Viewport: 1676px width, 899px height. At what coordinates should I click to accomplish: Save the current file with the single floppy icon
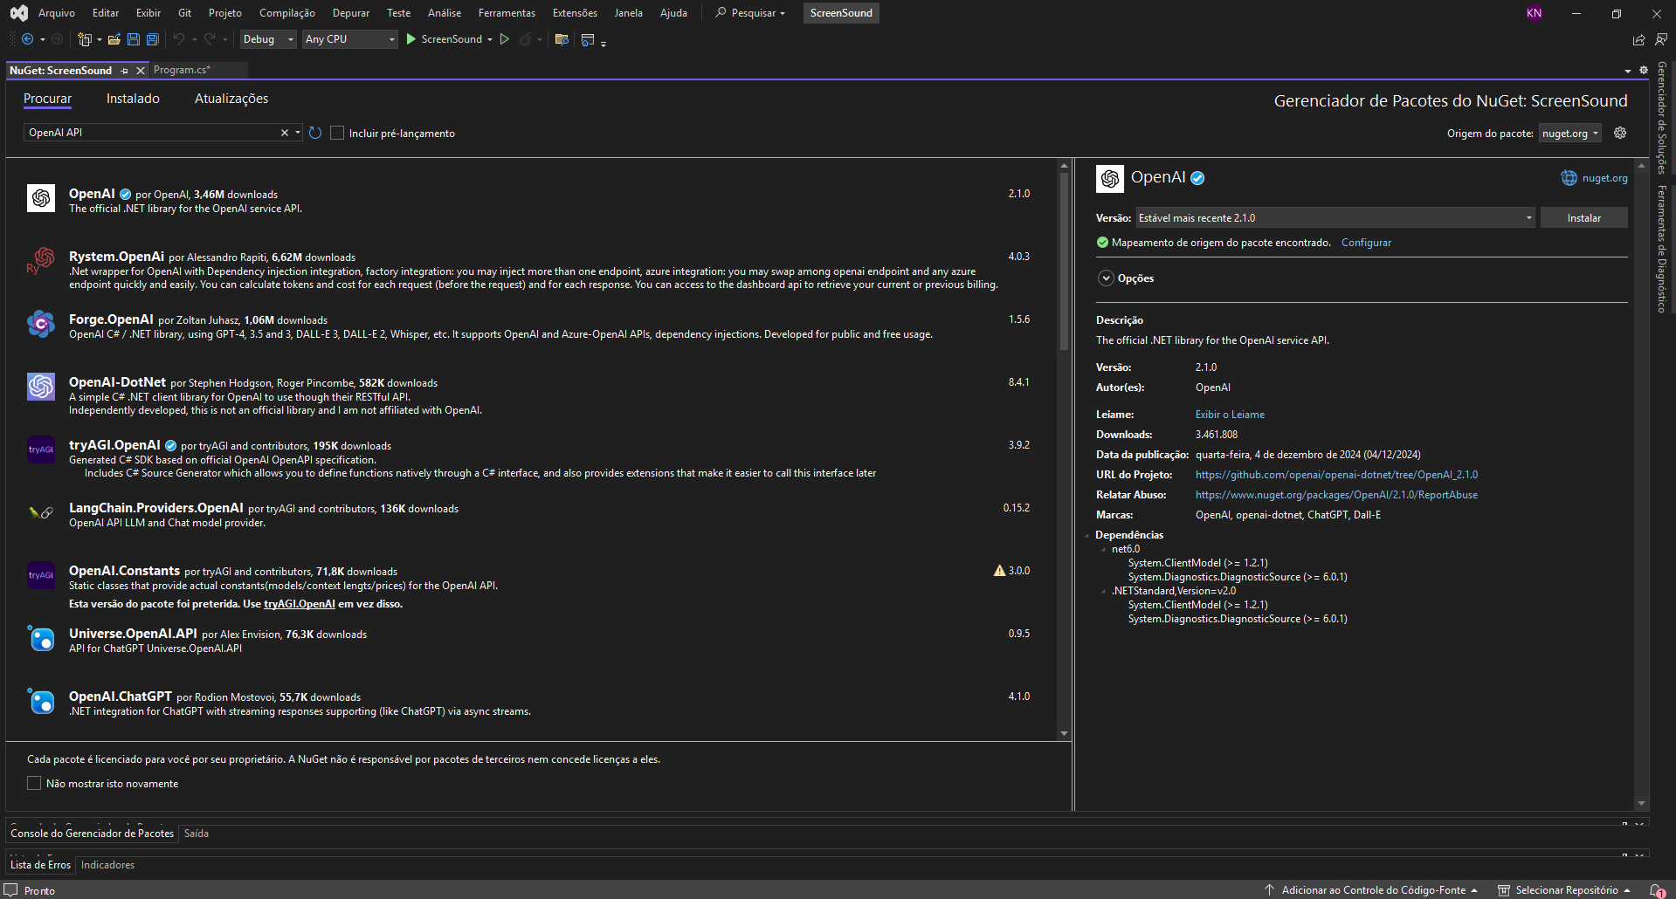[x=134, y=39]
